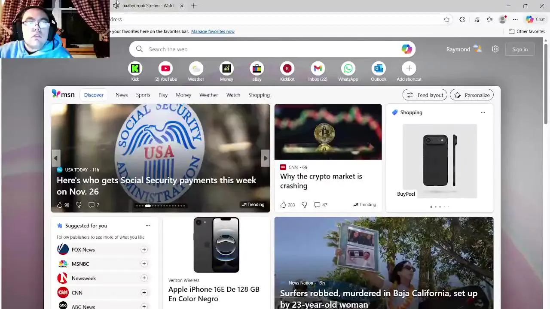Open the Gmail Inbox (22) shortcut
The width and height of the screenshot is (550, 309).
coord(318,68)
